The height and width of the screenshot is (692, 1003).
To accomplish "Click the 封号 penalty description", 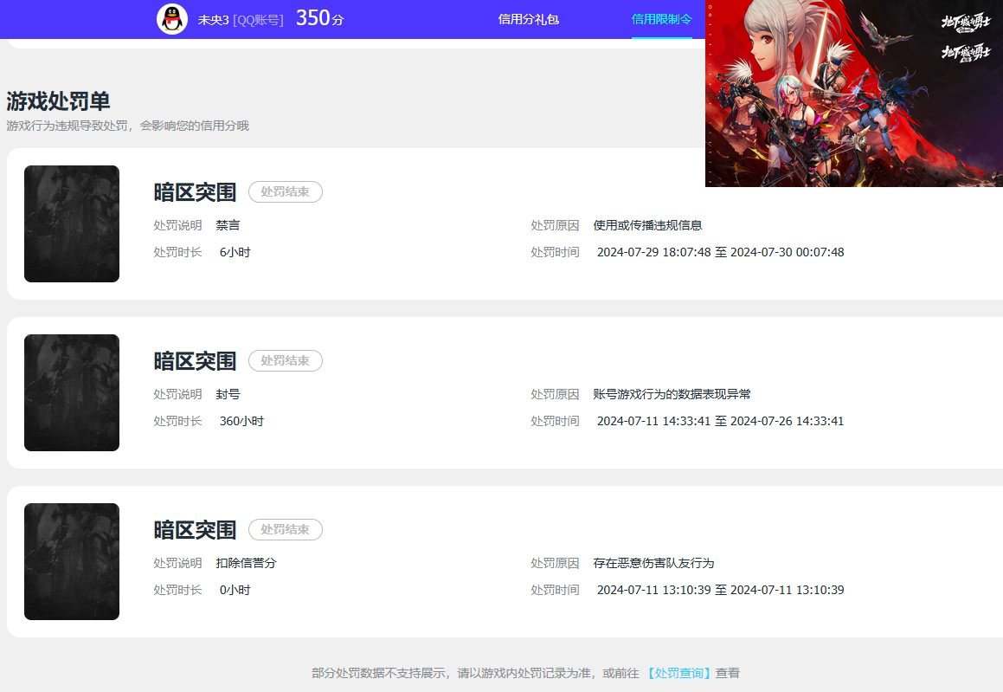I will point(228,394).
